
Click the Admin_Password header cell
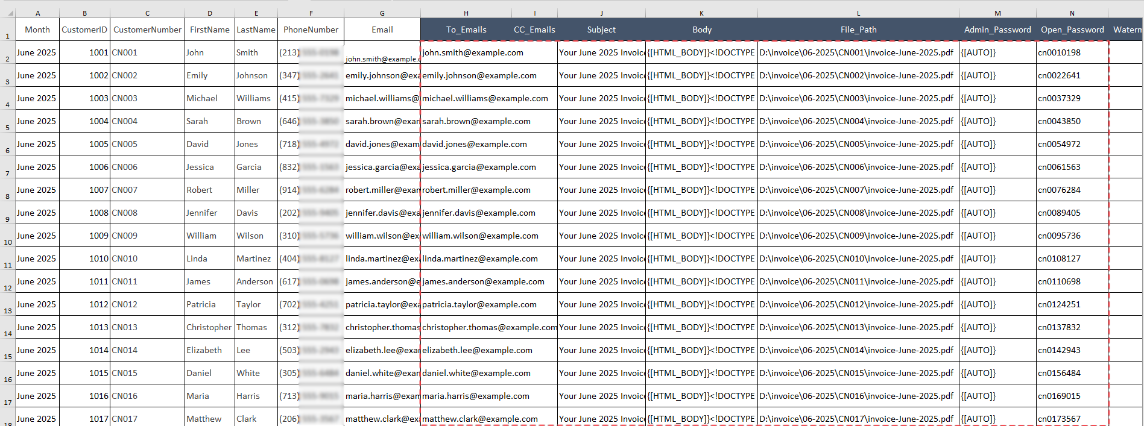(997, 30)
